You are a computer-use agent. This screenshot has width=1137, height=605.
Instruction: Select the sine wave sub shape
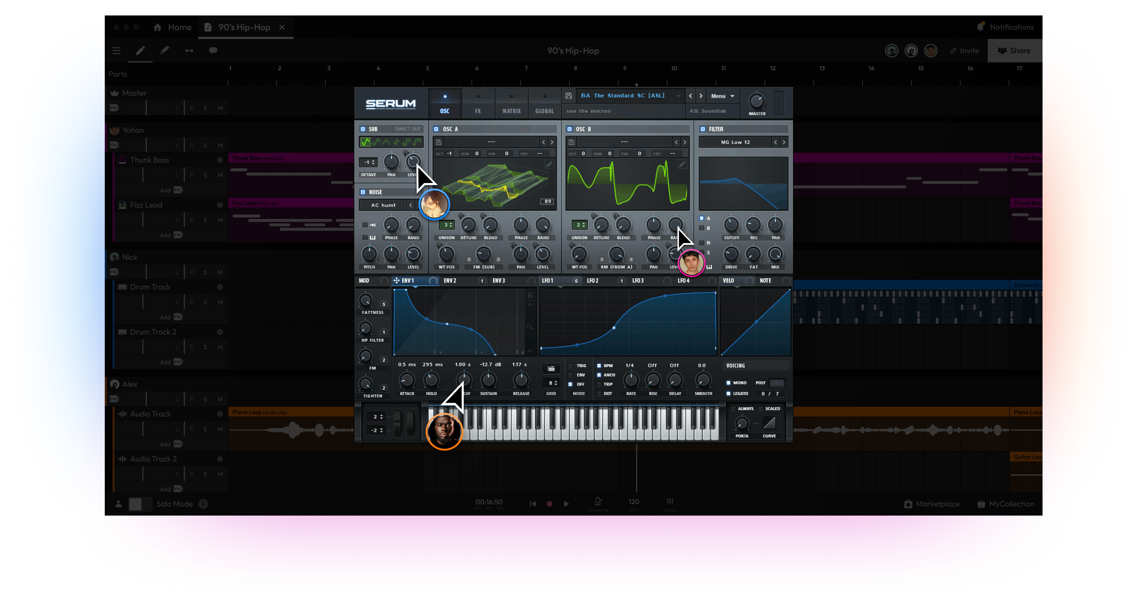[x=365, y=142]
